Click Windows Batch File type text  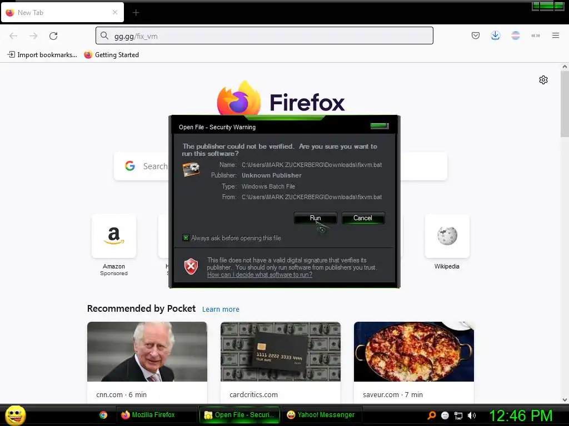(268, 186)
